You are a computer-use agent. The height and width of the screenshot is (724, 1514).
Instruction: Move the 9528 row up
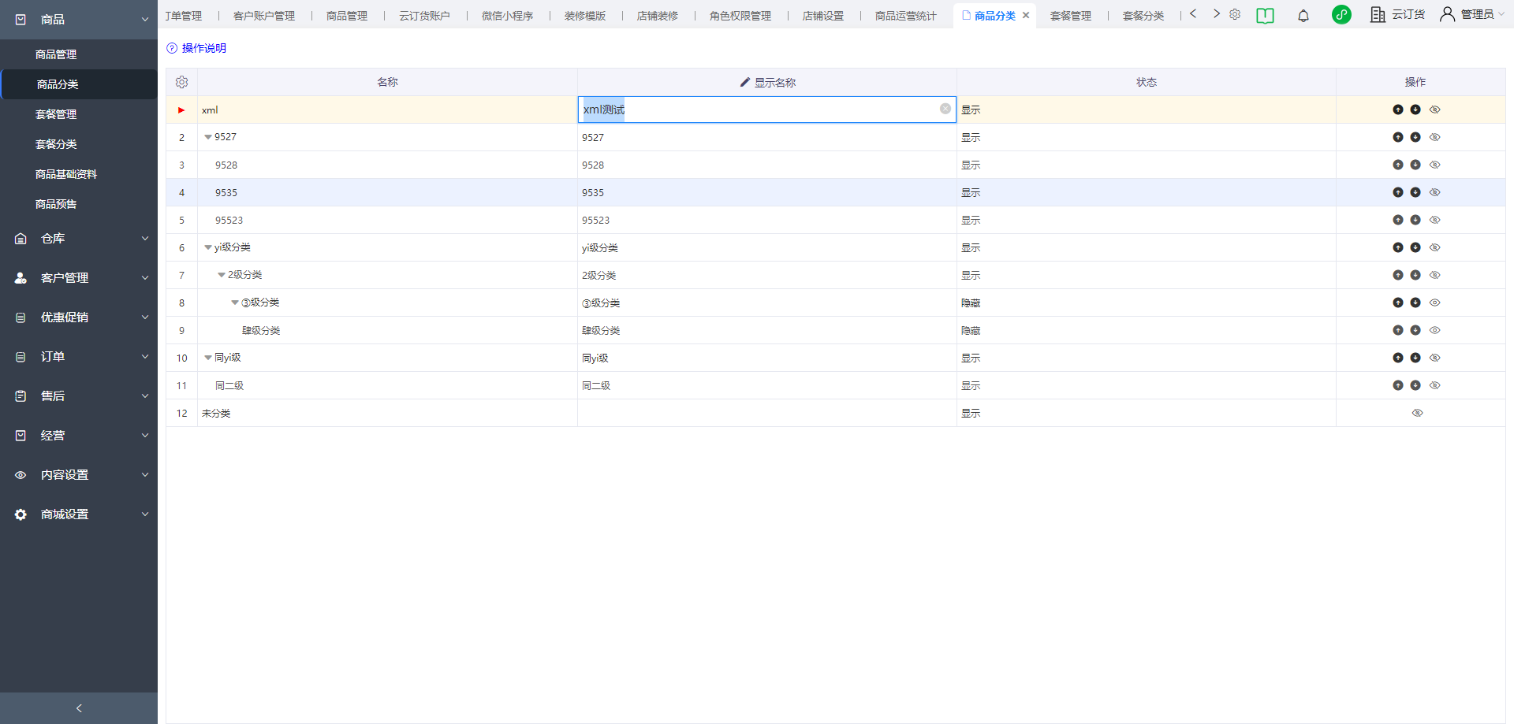click(x=1397, y=165)
